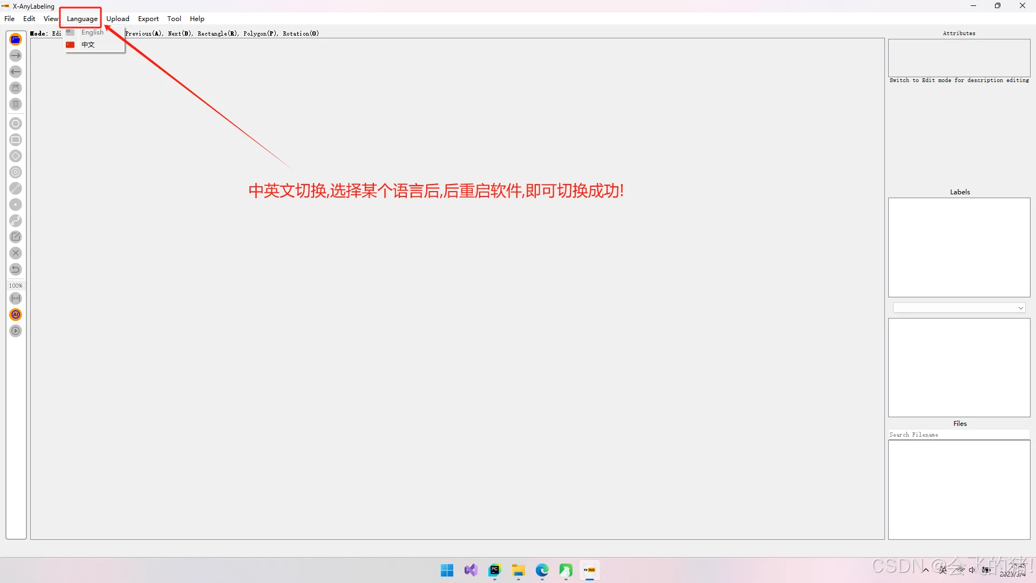Image resolution: width=1036 pixels, height=583 pixels.
Task: Click the Open folder icon in toolbar
Action: coord(16,39)
